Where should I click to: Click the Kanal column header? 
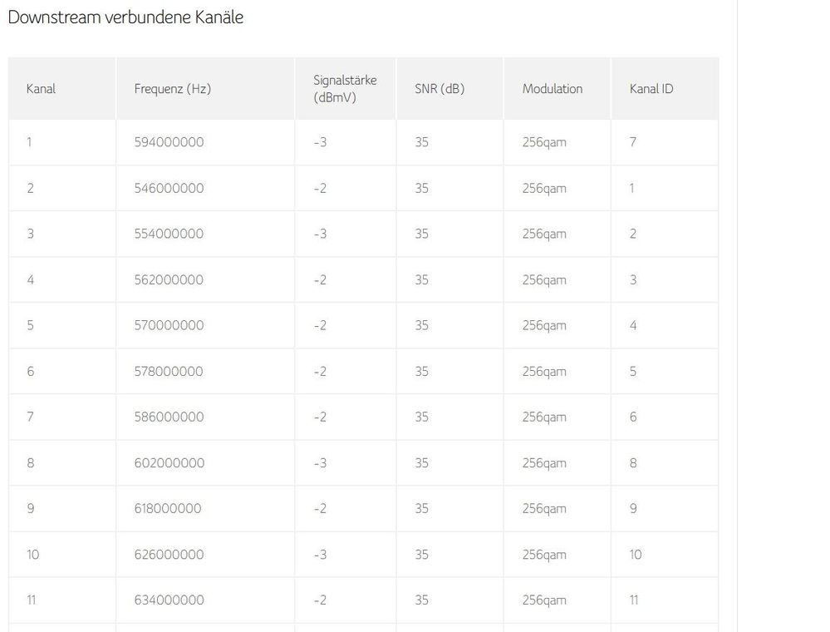click(x=41, y=89)
